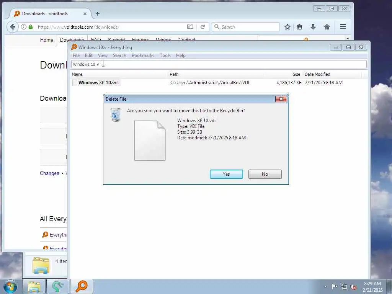
Task: Open the network tray icon
Action: coord(344,287)
